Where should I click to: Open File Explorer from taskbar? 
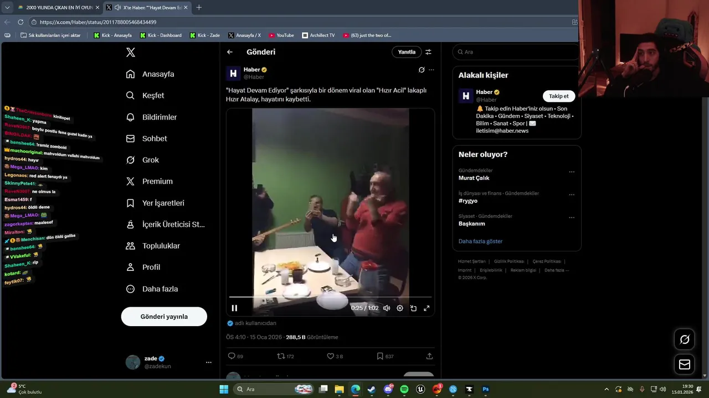339,389
